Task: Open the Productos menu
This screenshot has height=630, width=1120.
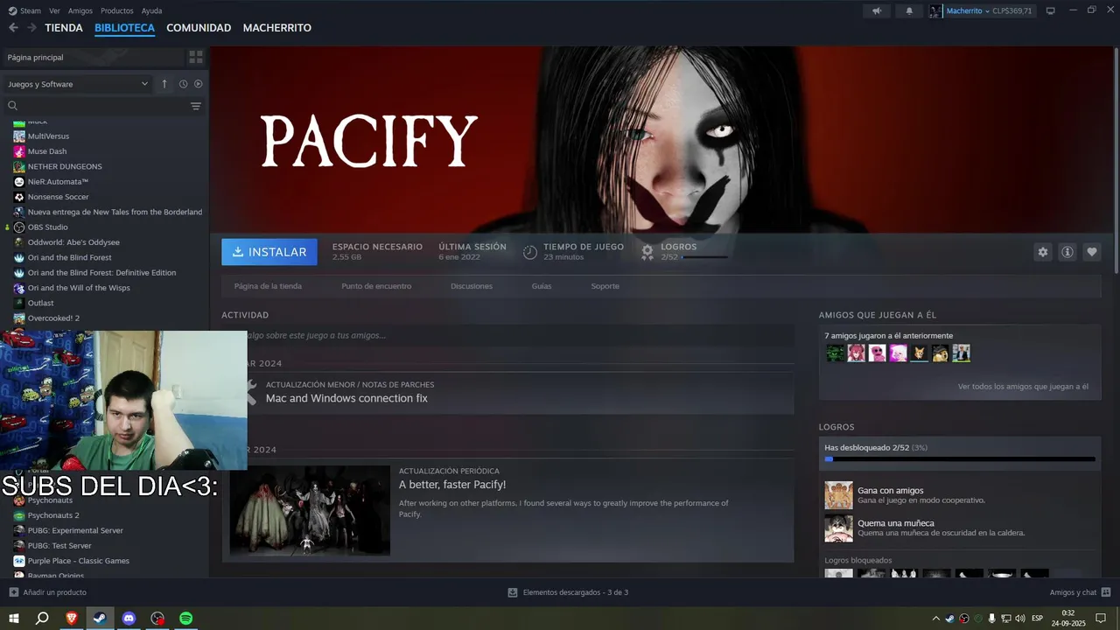Action: pos(116,10)
